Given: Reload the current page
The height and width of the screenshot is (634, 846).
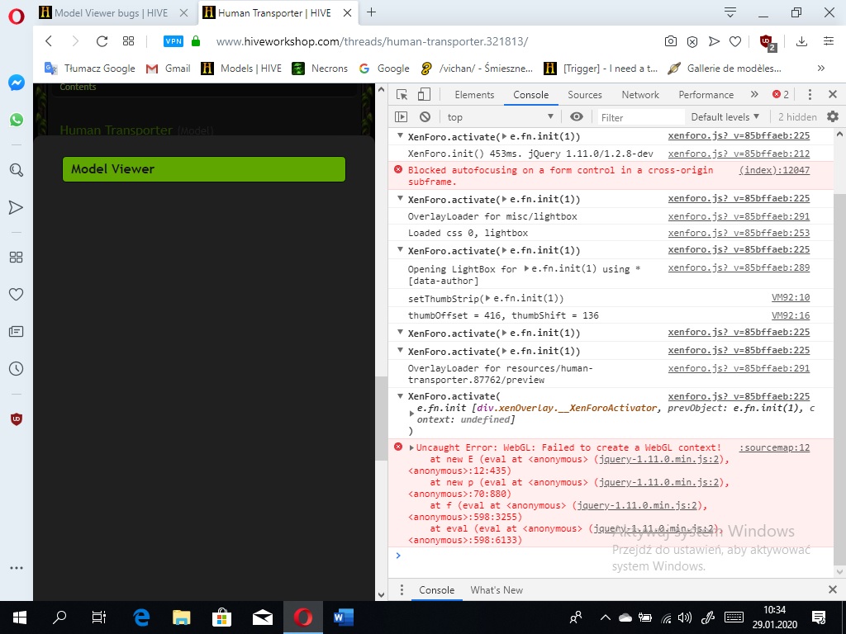Looking at the screenshot, I should coord(102,41).
